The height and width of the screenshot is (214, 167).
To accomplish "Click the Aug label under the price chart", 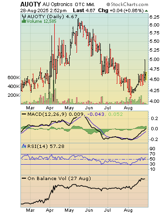I will [x=128, y=108].
